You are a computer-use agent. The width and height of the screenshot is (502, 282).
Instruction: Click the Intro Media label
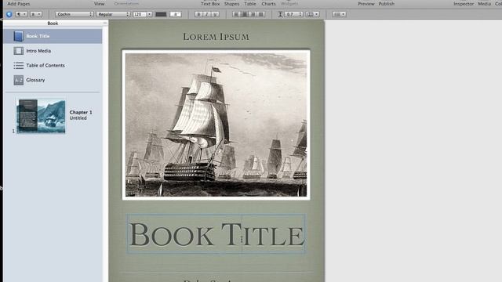(x=38, y=51)
